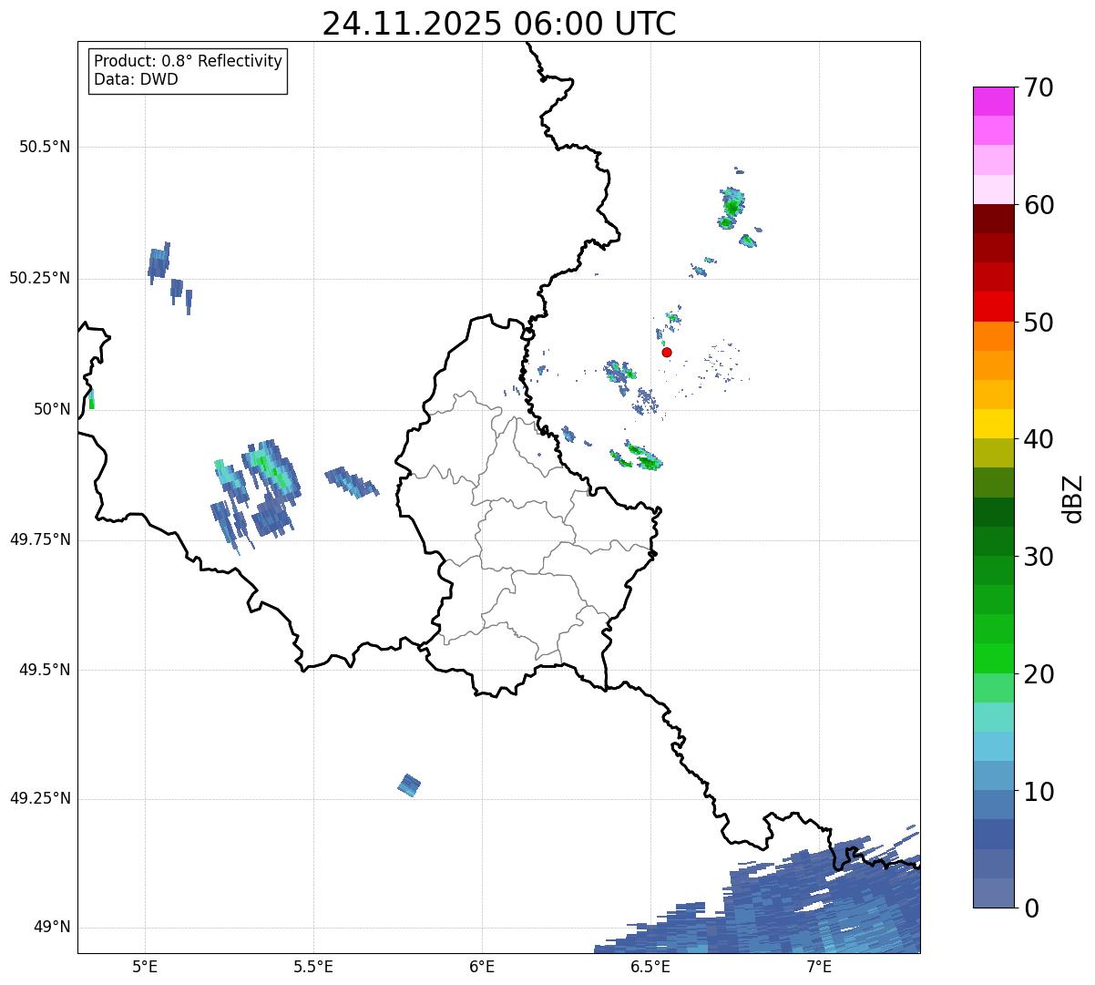Screen dimensions: 1095x985
Task: Click the 49.25°N latitude label
Action: click(x=39, y=798)
